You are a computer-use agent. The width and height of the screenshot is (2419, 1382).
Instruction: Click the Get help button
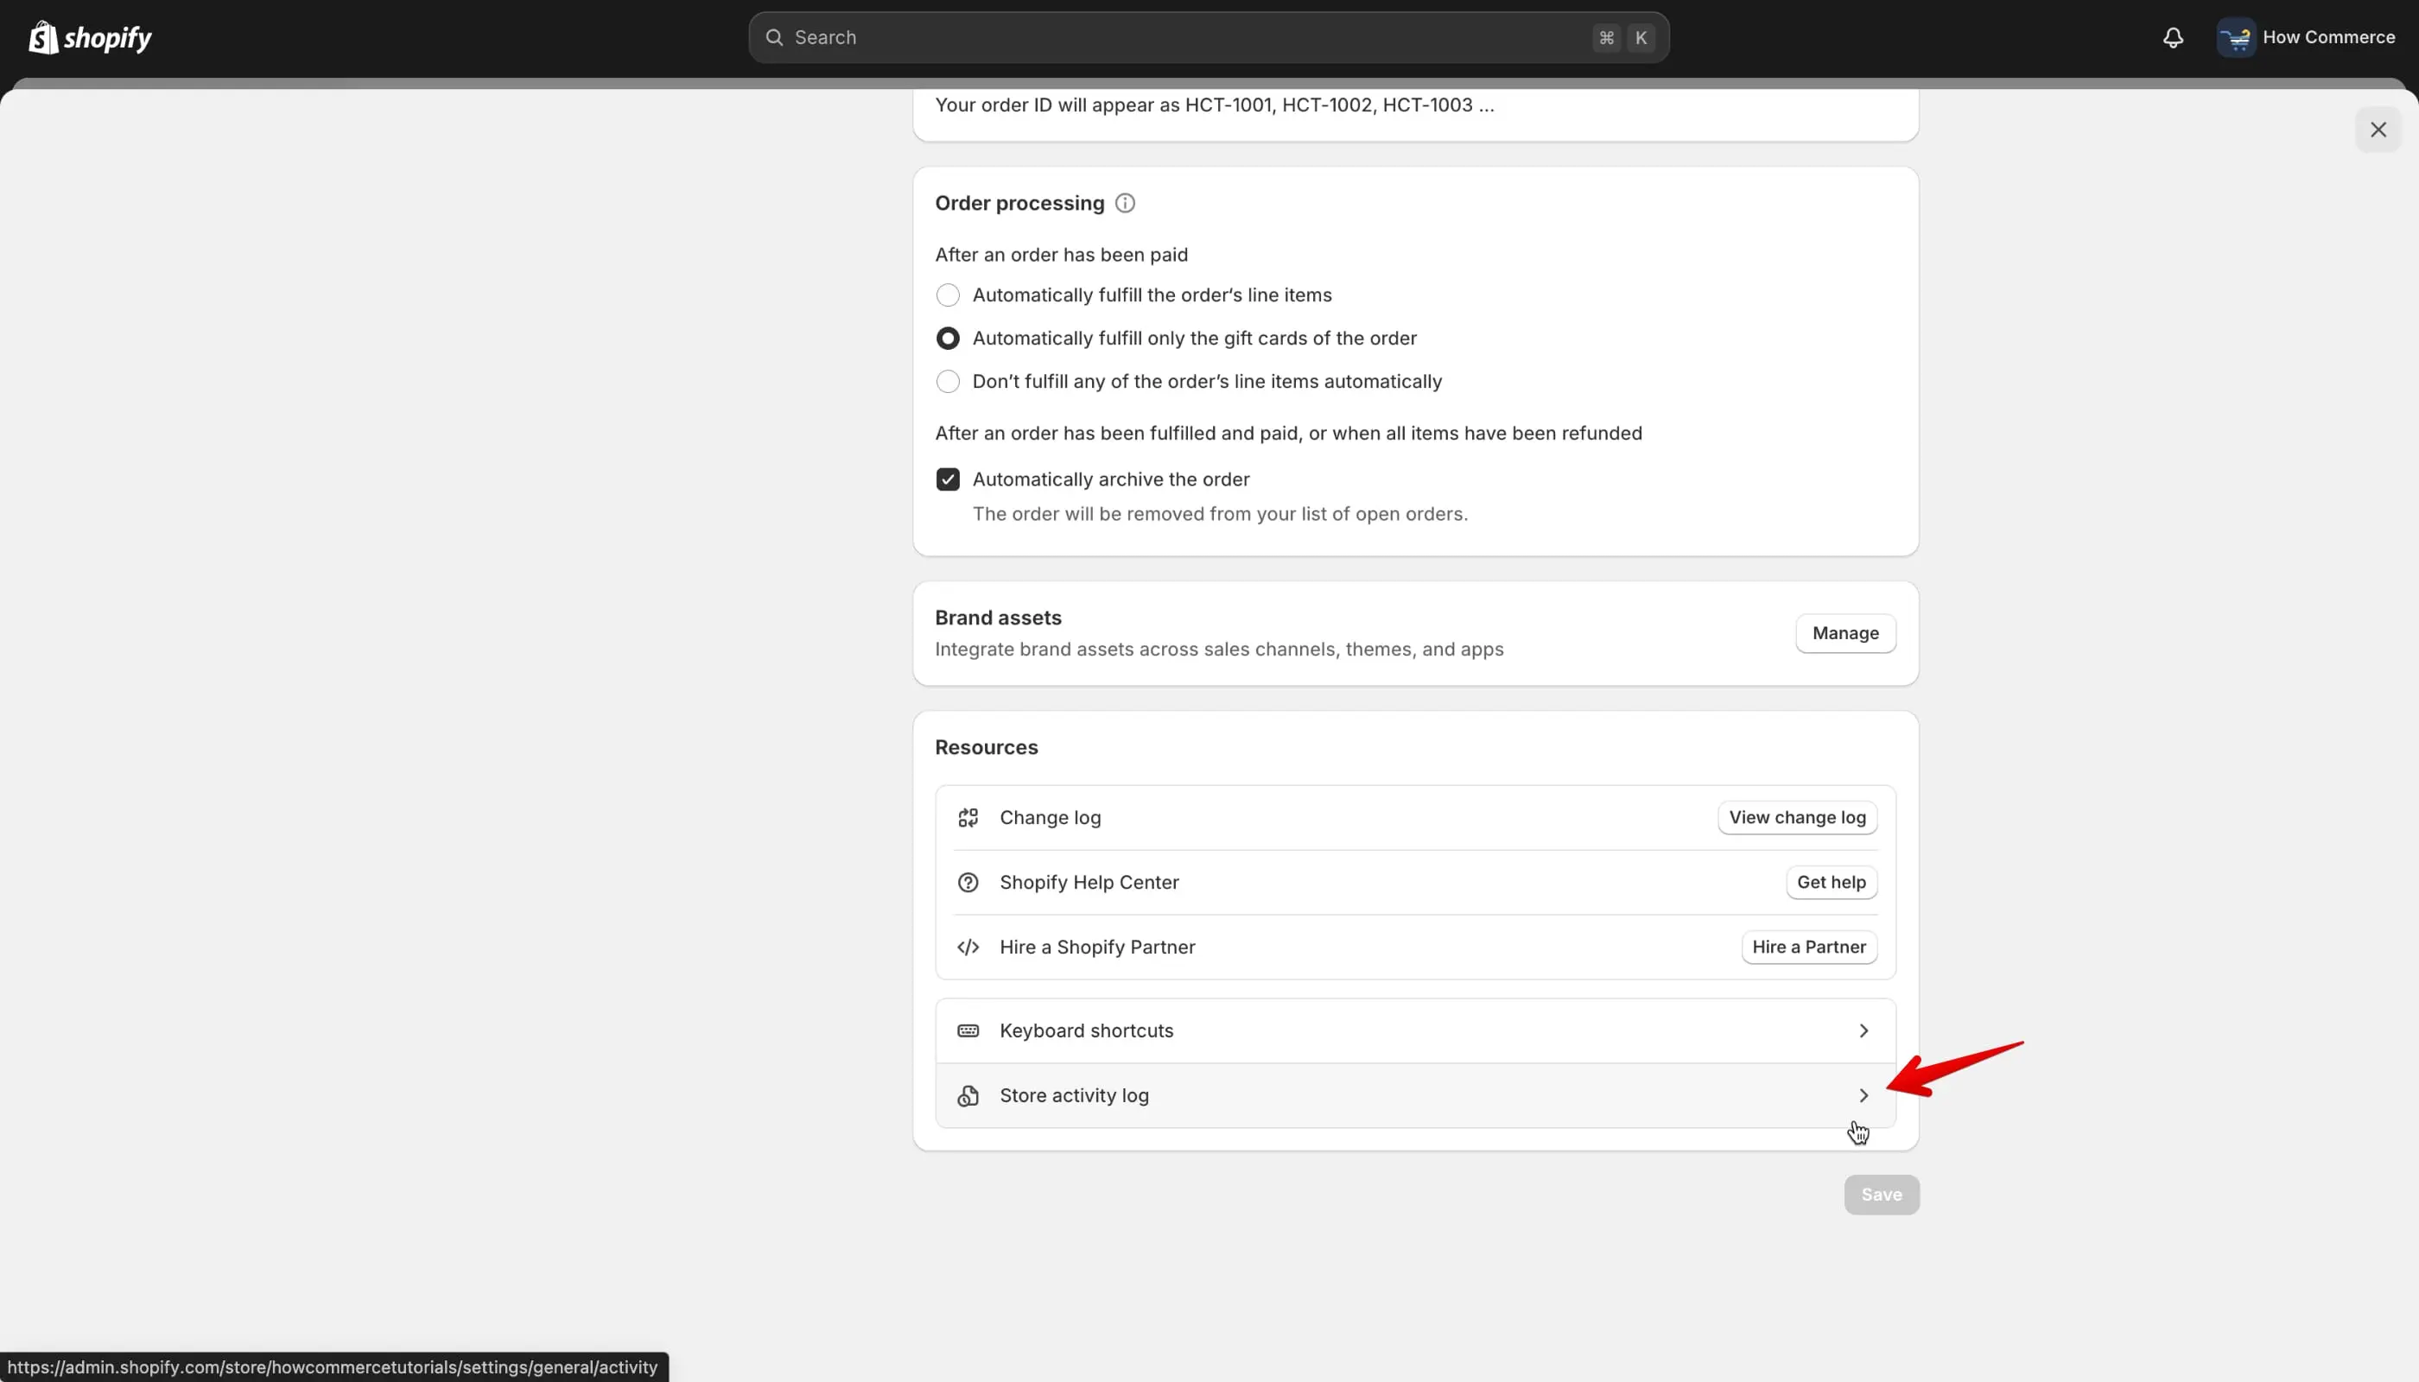click(1831, 882)
